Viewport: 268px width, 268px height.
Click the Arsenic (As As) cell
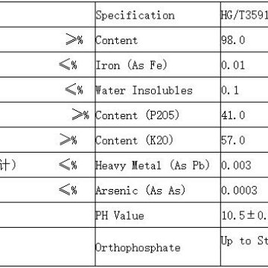click(x=158, y=190)
